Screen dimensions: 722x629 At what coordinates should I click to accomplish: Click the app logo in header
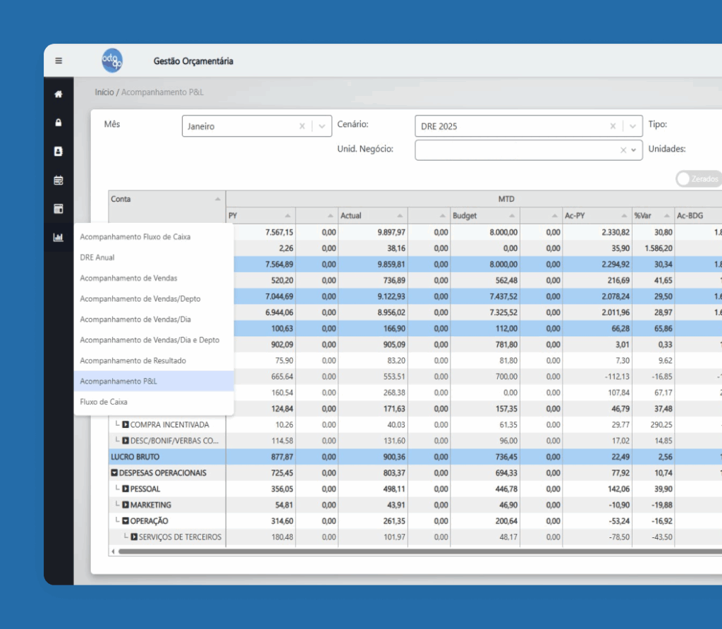pyautogui.click(x=112, y=61)
